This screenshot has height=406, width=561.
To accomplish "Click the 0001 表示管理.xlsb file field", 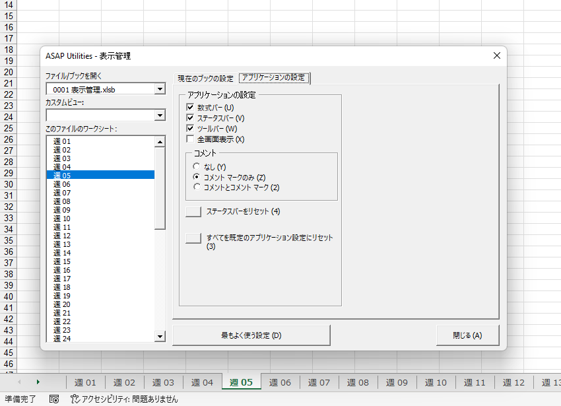I will point(101,89).
